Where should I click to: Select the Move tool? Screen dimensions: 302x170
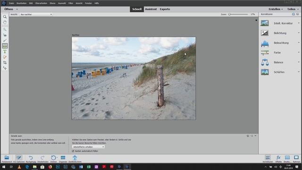click(x=5, y=68)
